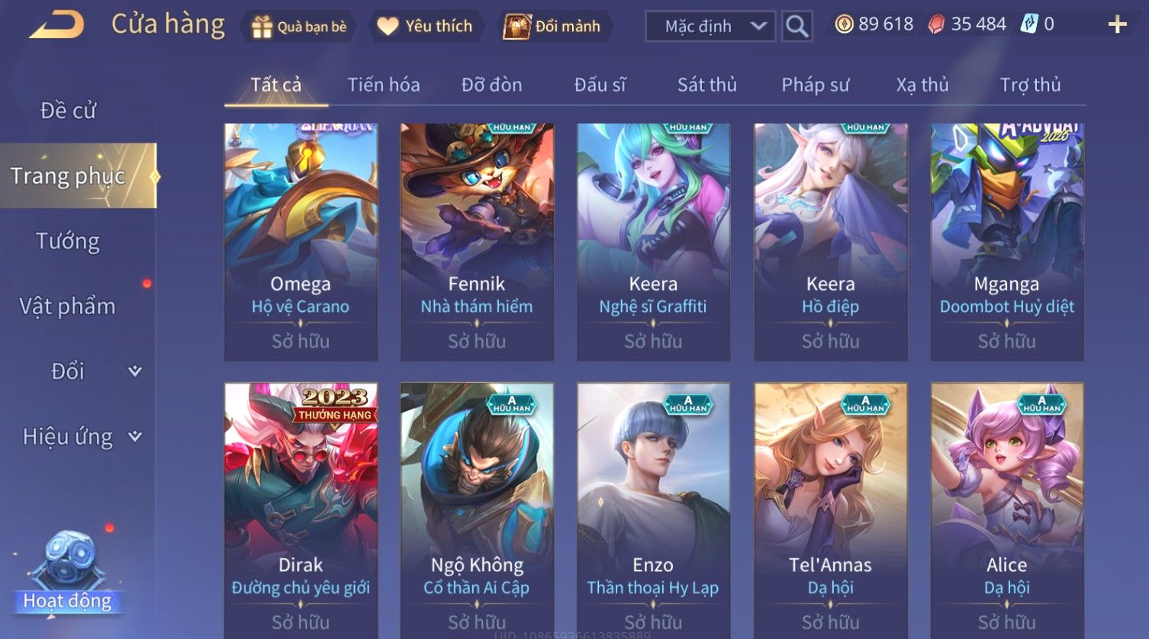Image resolution: width=1149 pixels, height=639 pixels.
Task: Select Omega Hộ vệ Carano skin card
Action: point(301,242)
